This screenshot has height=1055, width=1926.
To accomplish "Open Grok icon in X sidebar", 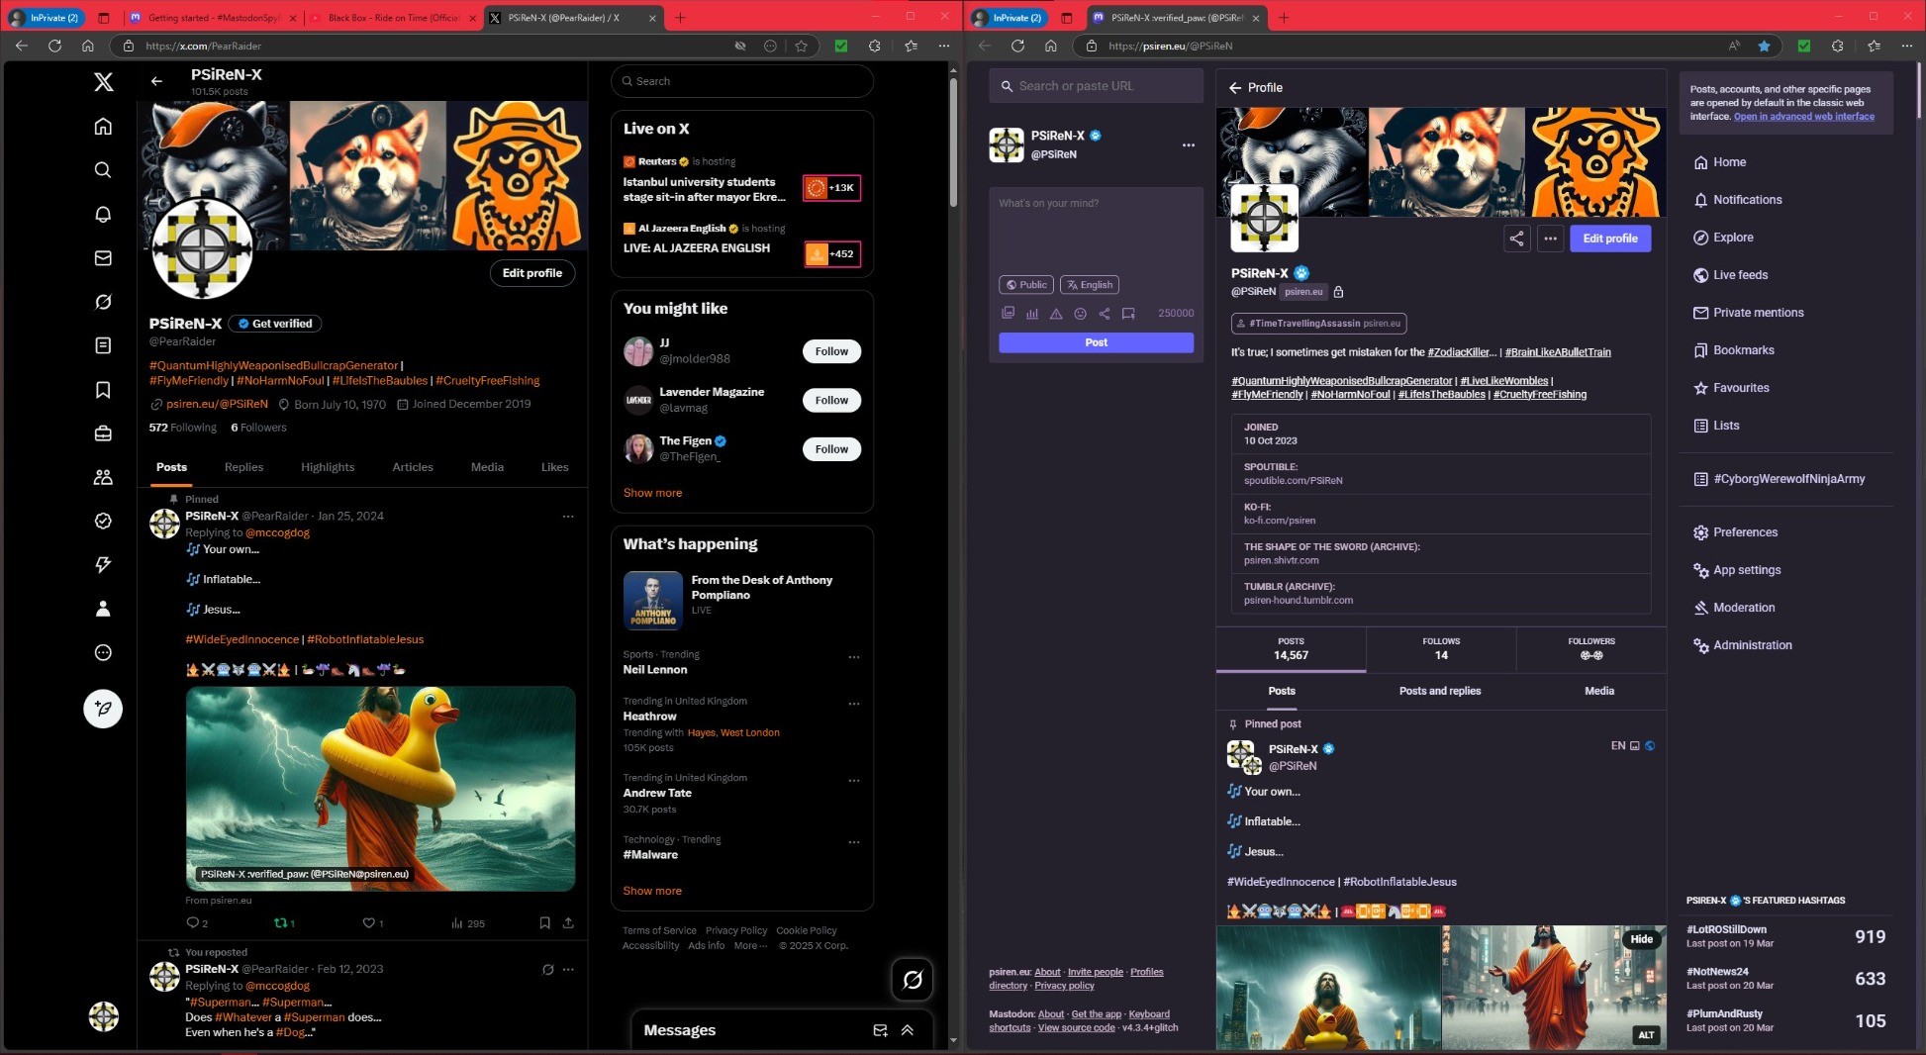I will click(103, 302).
